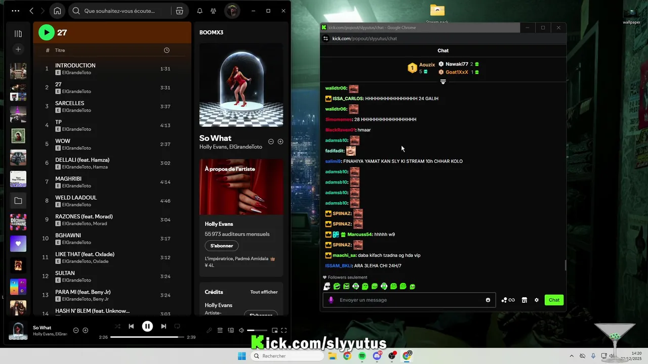
Task: Click username ISSA_CARLOS in chat
Action: [348, 99]
